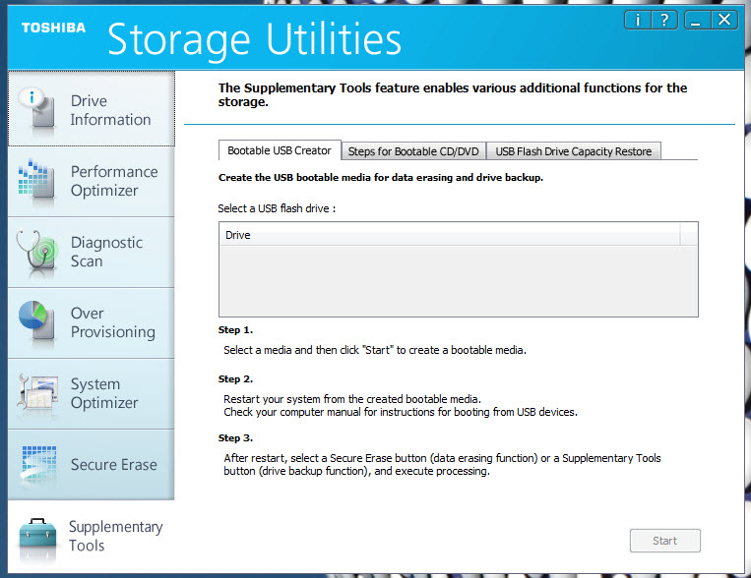The image size is (751, 578).
Task: Click the Drive Information icon
Action: 37,108
